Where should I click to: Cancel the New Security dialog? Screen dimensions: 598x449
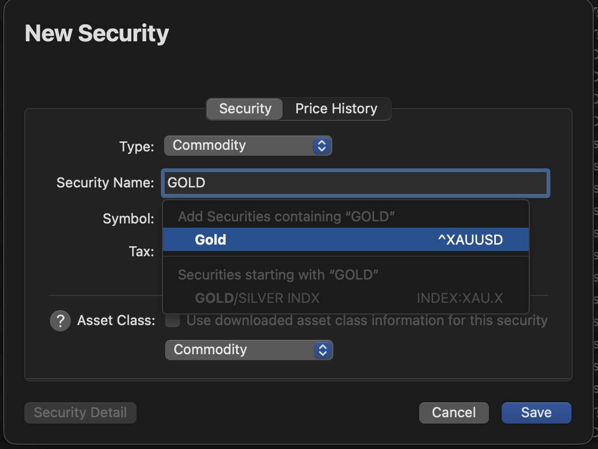click(454, 413)
